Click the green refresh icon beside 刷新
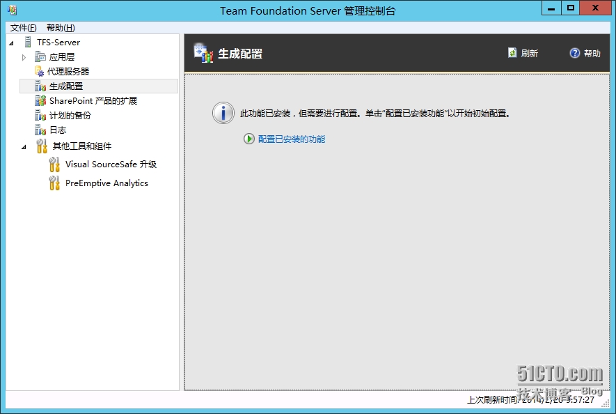 tap(512, 53)
